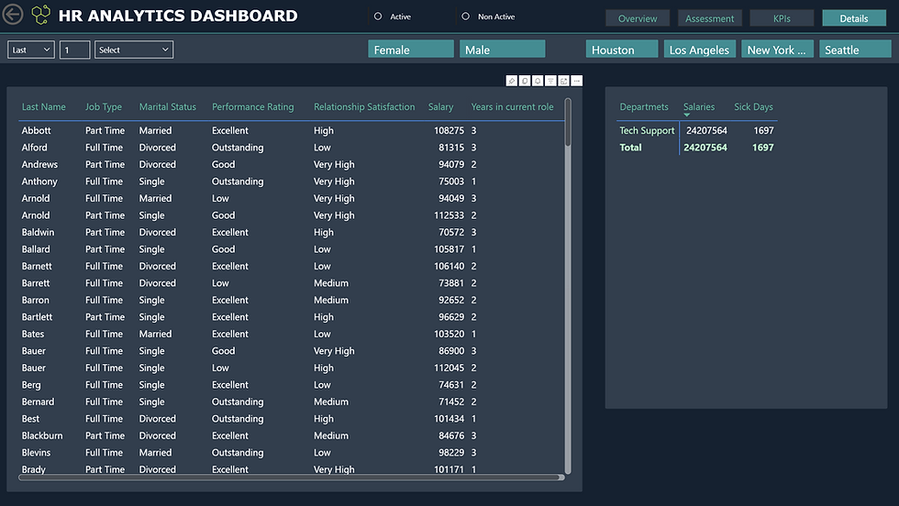This screenshot has height=506, width=899.
Task: Sort by Job Type column
Action: point(103,106)
